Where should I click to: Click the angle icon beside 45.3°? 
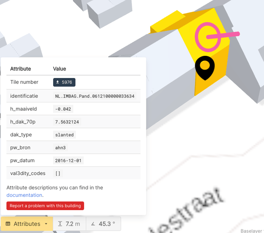click(x=93, y=224)
